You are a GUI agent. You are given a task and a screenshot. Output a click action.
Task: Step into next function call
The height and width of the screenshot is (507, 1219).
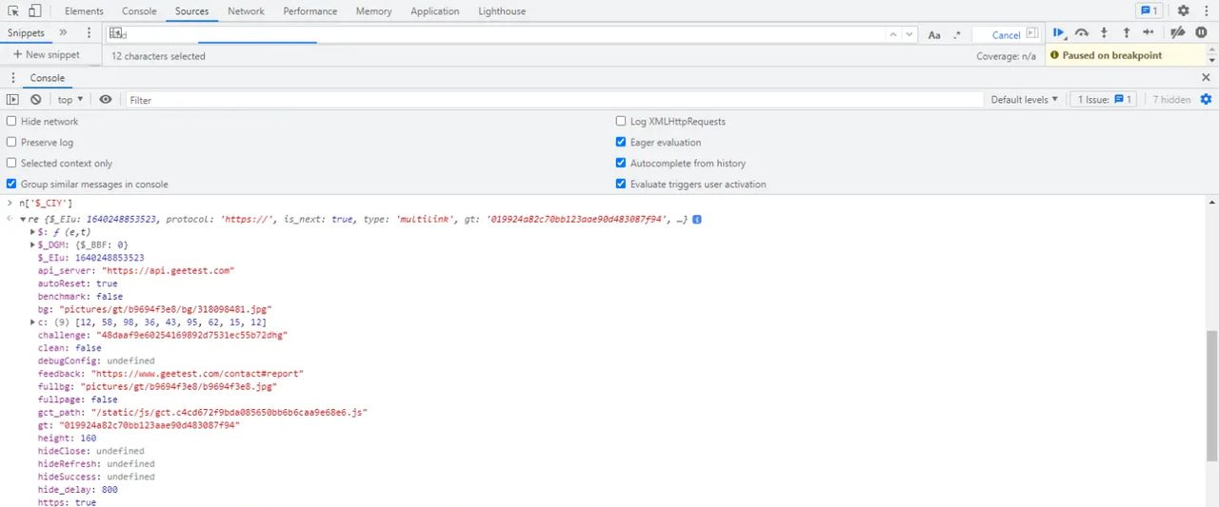pyautogui.click(x=1104, y=33)
